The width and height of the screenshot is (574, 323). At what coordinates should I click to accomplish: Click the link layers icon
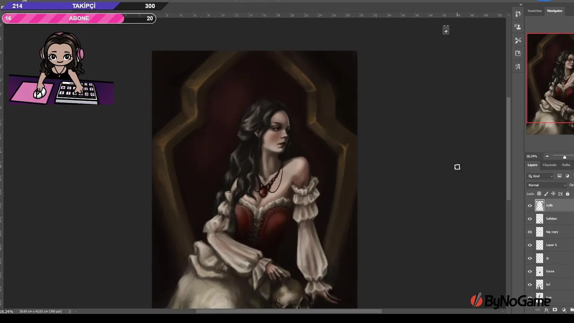coord(539,310)
